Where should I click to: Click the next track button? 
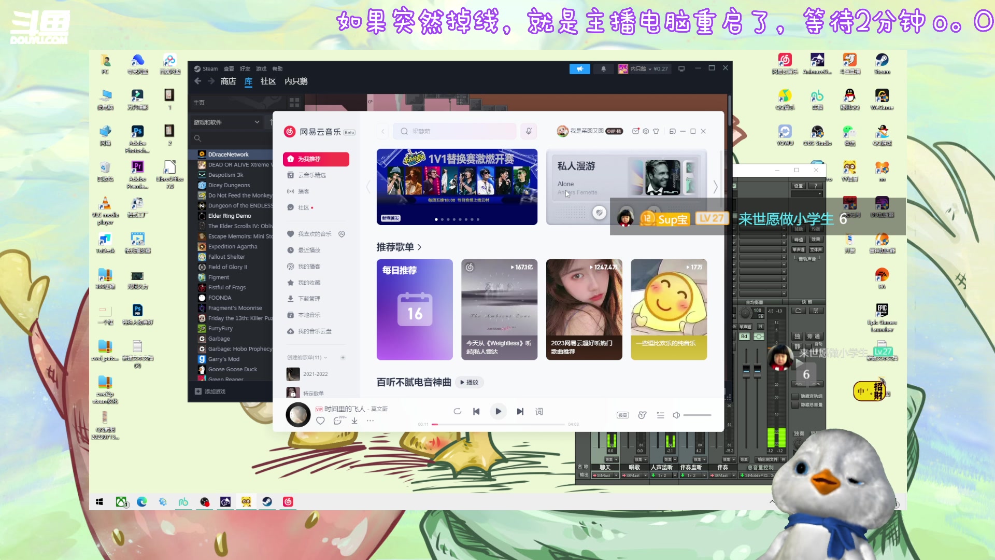click(520, 411)
